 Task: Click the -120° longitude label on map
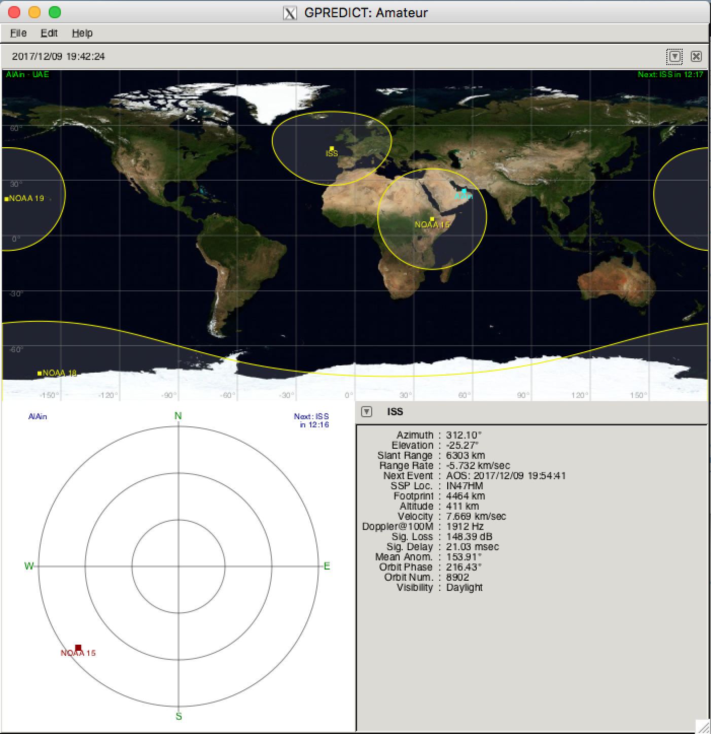tap(108, 395)
